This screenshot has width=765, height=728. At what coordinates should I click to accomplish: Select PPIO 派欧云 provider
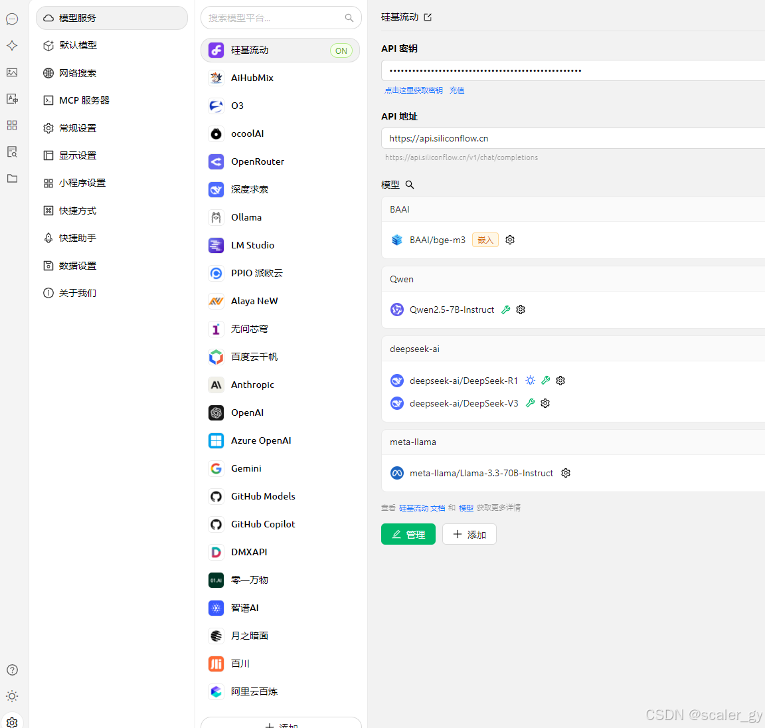[x=280, y=273]
